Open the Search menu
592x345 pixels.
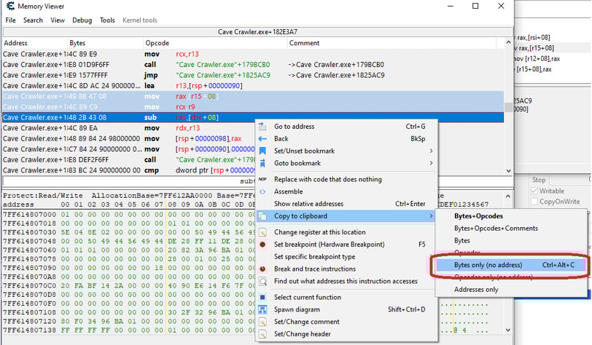[33, 20]
